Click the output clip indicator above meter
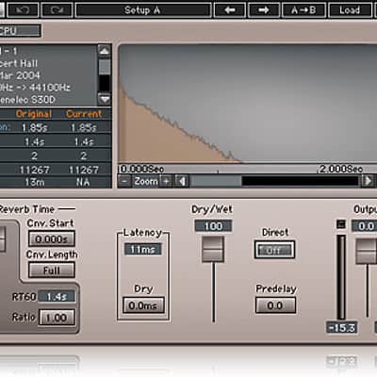 click(341, 224)
